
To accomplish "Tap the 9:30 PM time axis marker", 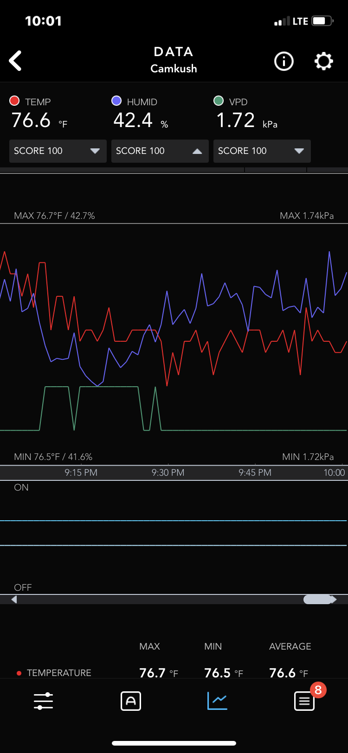I will pos(168,472).
